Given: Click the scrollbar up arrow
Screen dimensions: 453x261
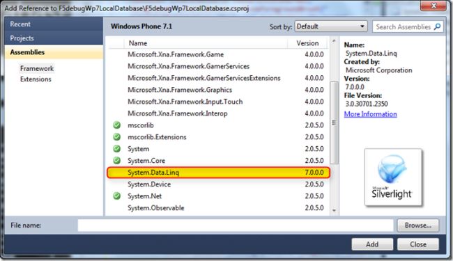Looking at the screenshot, I should pos(334,41).
